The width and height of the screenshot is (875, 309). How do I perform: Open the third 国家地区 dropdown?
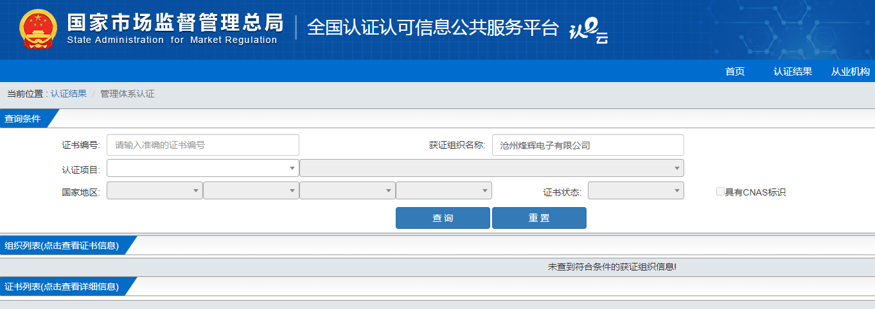[x=348, y=190]
